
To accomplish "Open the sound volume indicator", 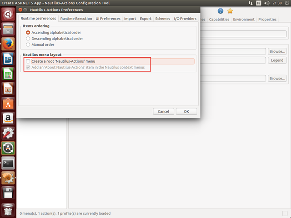I will pyautogui.click(x=267, y=3).
